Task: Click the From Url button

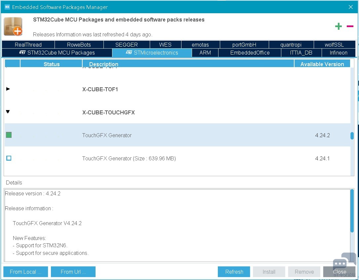Action: coord(73,272)
